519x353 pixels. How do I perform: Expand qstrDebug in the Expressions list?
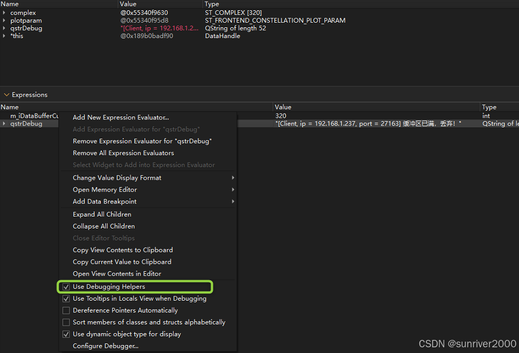coord(4,123)
